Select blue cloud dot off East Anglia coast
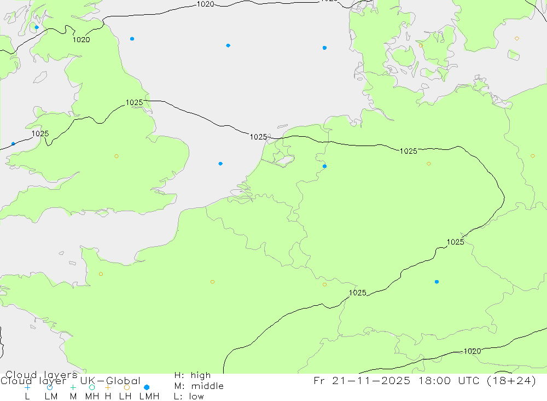The height and width of the screenshot is (401, 547). [x=220, y=164]
